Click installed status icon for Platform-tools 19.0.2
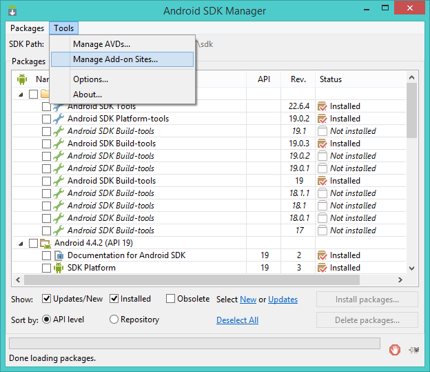430x372 pixels. pos(322,119)
